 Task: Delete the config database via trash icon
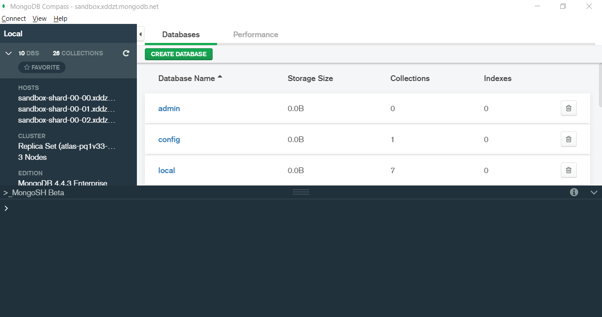(569, 139)
